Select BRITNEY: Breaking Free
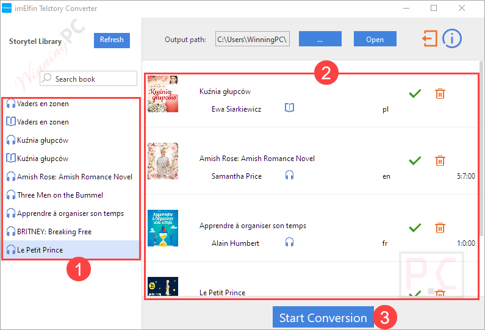This screenshot has height=330, width=485. 71,232
